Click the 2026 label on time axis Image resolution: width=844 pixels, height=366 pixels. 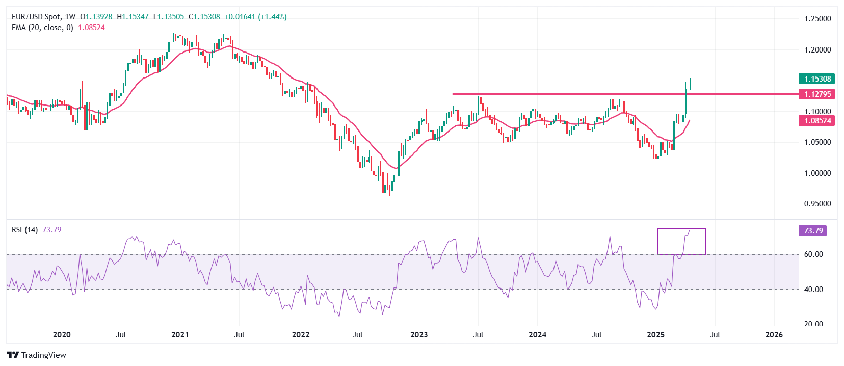pyautogui.click(x=774, y=335)
